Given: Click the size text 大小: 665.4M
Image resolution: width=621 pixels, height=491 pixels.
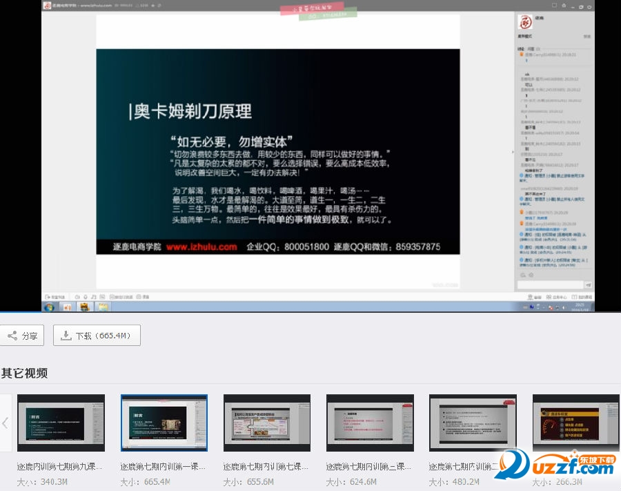Looking at the screenshot, I should [x=146, y=482].
